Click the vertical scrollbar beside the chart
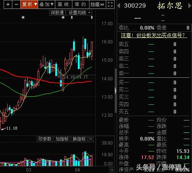 pyautogui.click(x=116, y=91)
